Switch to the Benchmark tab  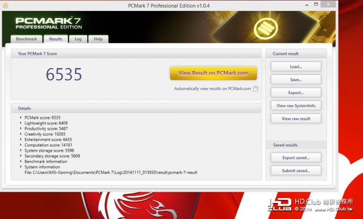[x=26, y=39]
